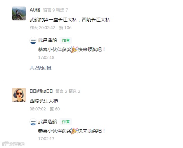Click the party popper emoji in second reply
This screenshot has width=183, height=148.
click(x=74, y=131)
